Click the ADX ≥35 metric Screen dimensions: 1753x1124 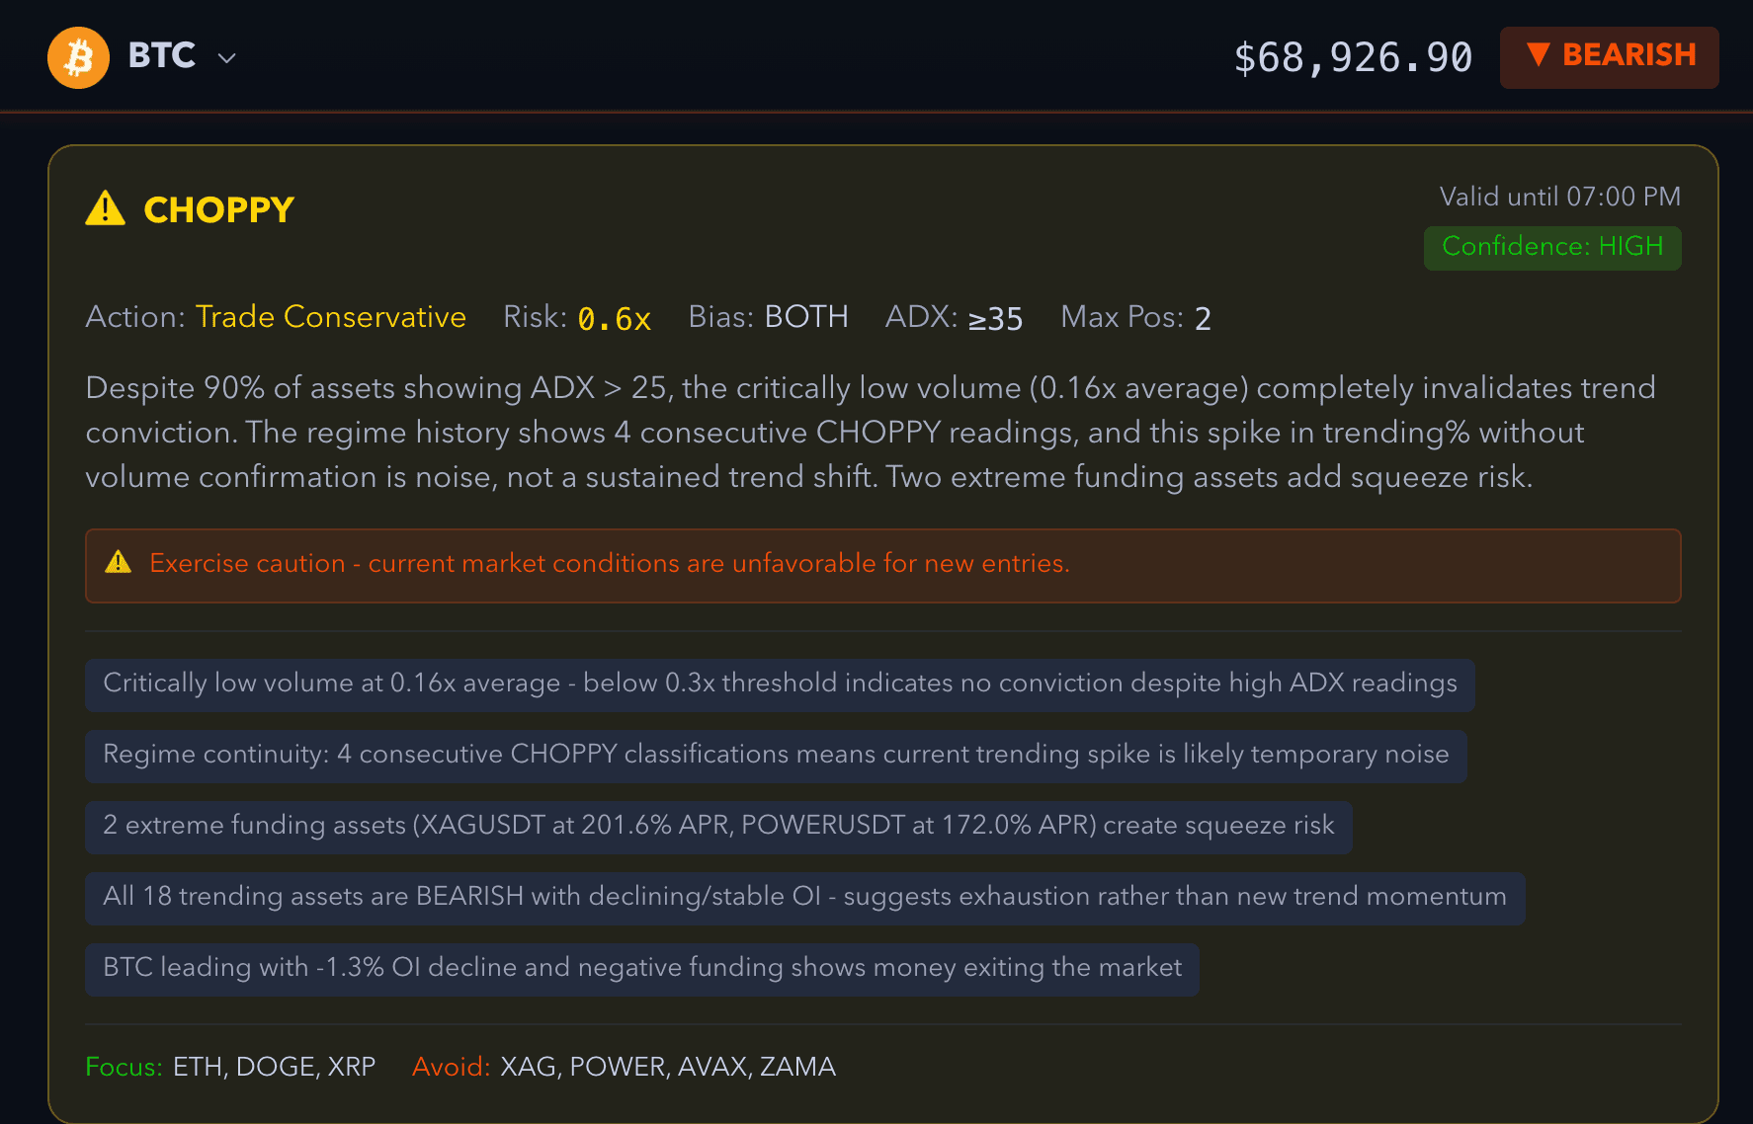(x=956, y=317)
